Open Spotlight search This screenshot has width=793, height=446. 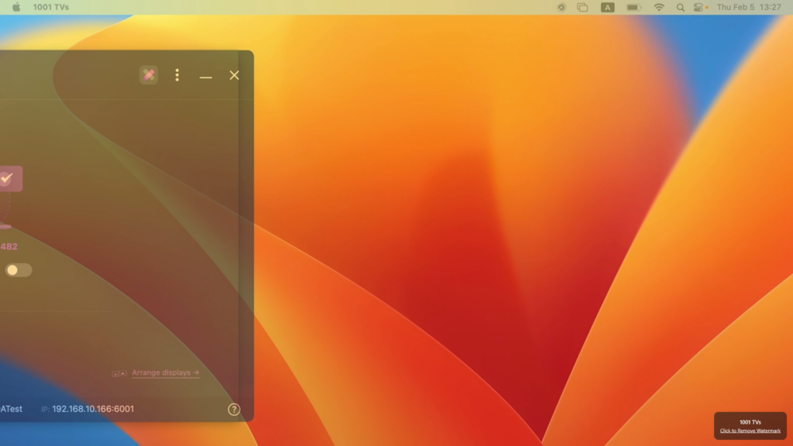click(x=681, y=7)
